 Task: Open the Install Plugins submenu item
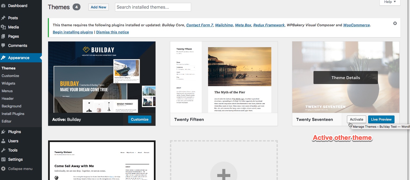tap(13, 114)
